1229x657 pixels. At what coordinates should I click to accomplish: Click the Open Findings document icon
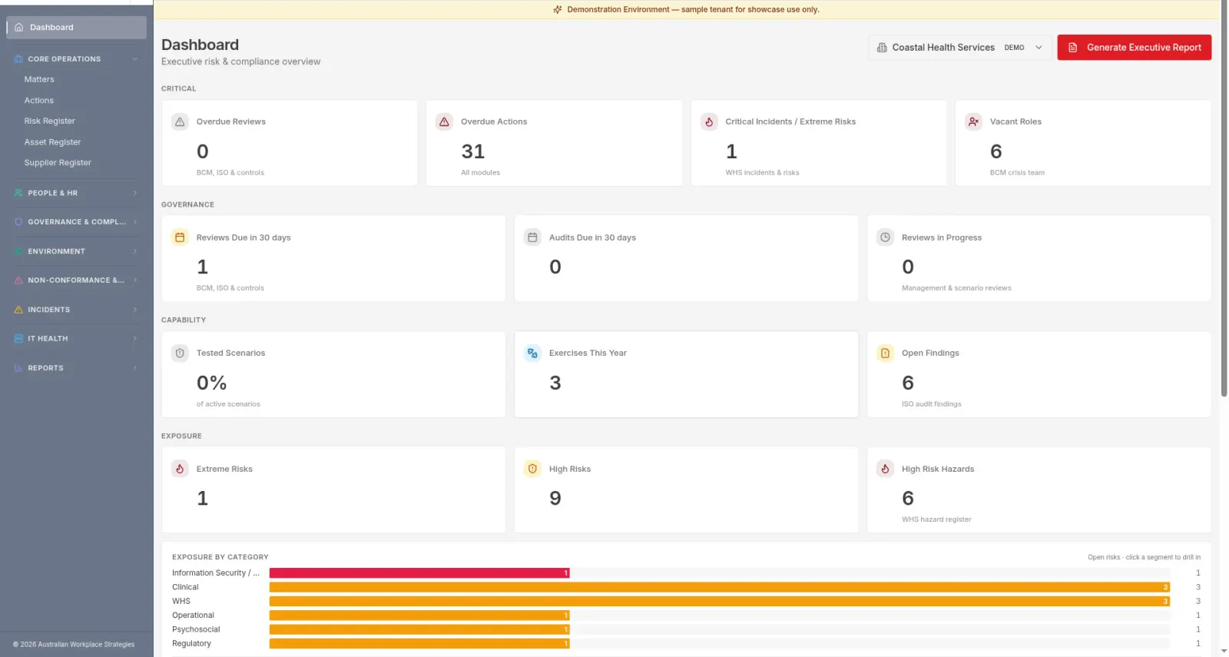(885, 353)
